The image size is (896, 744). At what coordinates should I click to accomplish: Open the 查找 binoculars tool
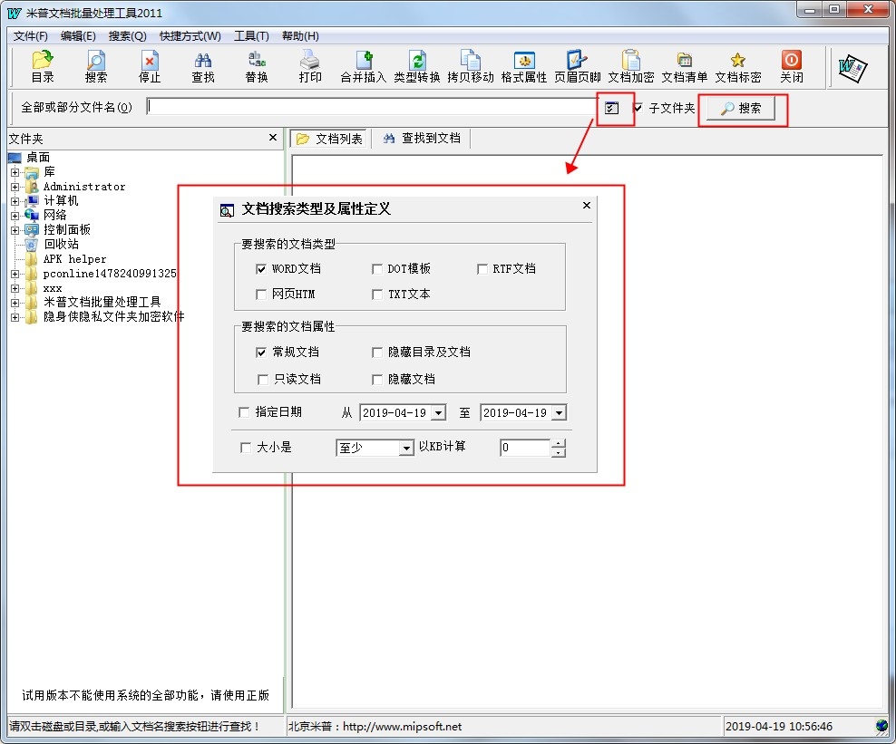[203, 67]
